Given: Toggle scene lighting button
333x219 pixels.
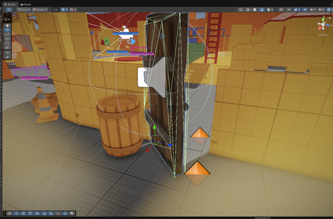Looking at the screenshot, I should [289, 10].
